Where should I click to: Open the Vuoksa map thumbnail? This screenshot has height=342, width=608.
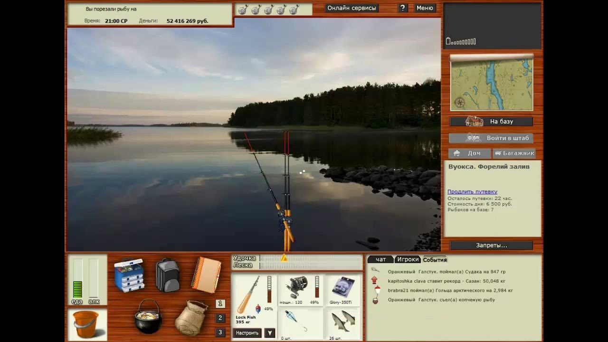[x=492, y=83]
